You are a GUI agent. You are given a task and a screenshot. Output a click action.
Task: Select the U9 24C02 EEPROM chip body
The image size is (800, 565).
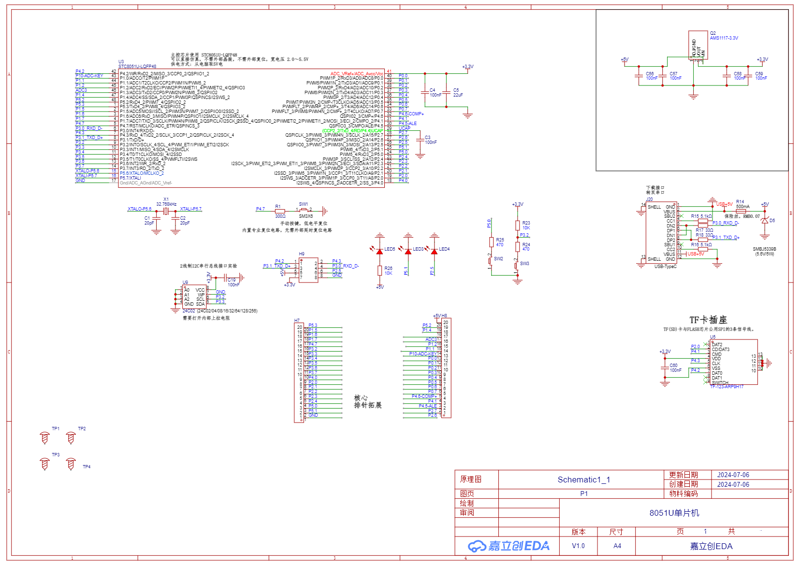click(x=194, y=297)
